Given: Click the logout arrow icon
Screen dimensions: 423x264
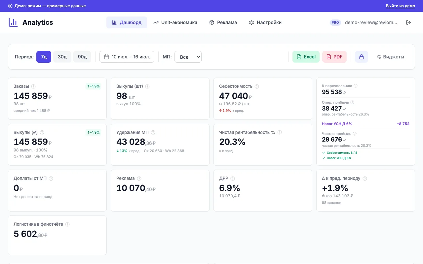Looking at the screenshot, I should pos(408,22).
